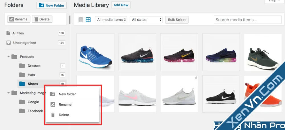The image size is (285, 130).
Task: Open the All dates dropdown
Action: 146,20
